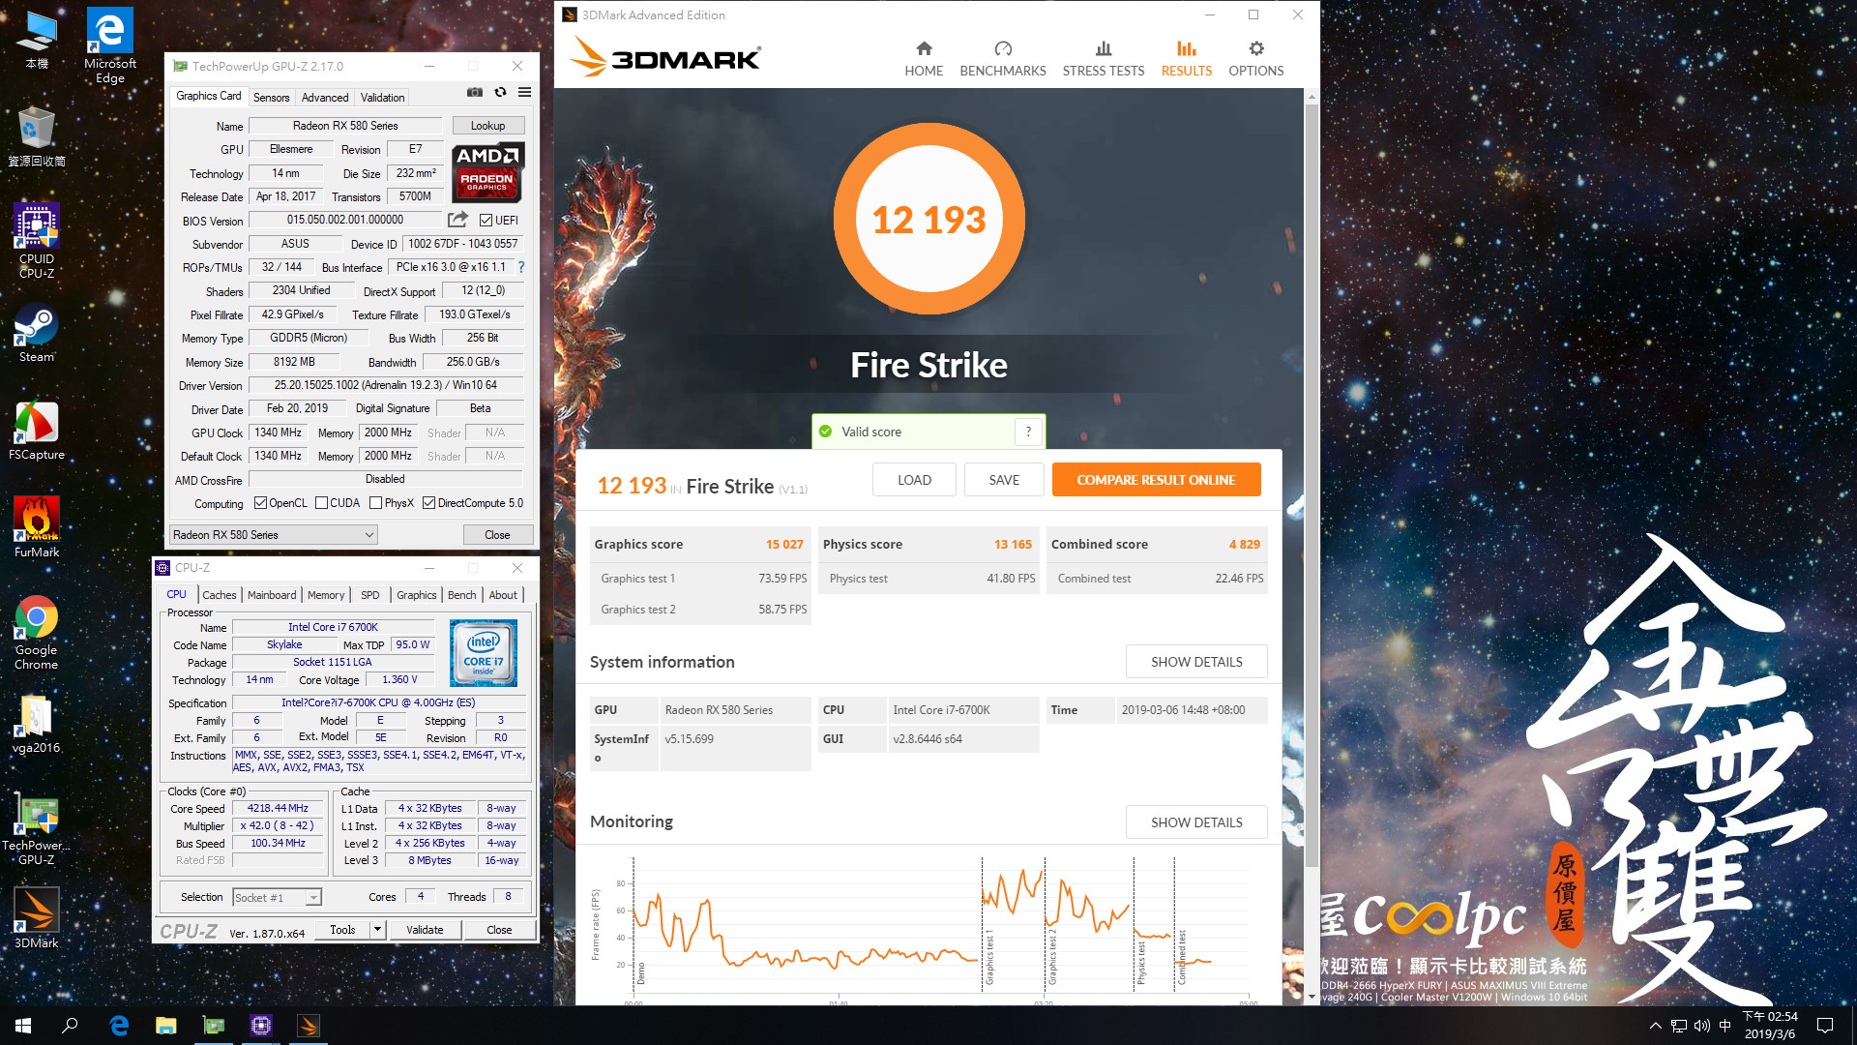Switch to the Memory tab in CPU-Z
1857x1045 pixels.
click(x=326, y=595)
